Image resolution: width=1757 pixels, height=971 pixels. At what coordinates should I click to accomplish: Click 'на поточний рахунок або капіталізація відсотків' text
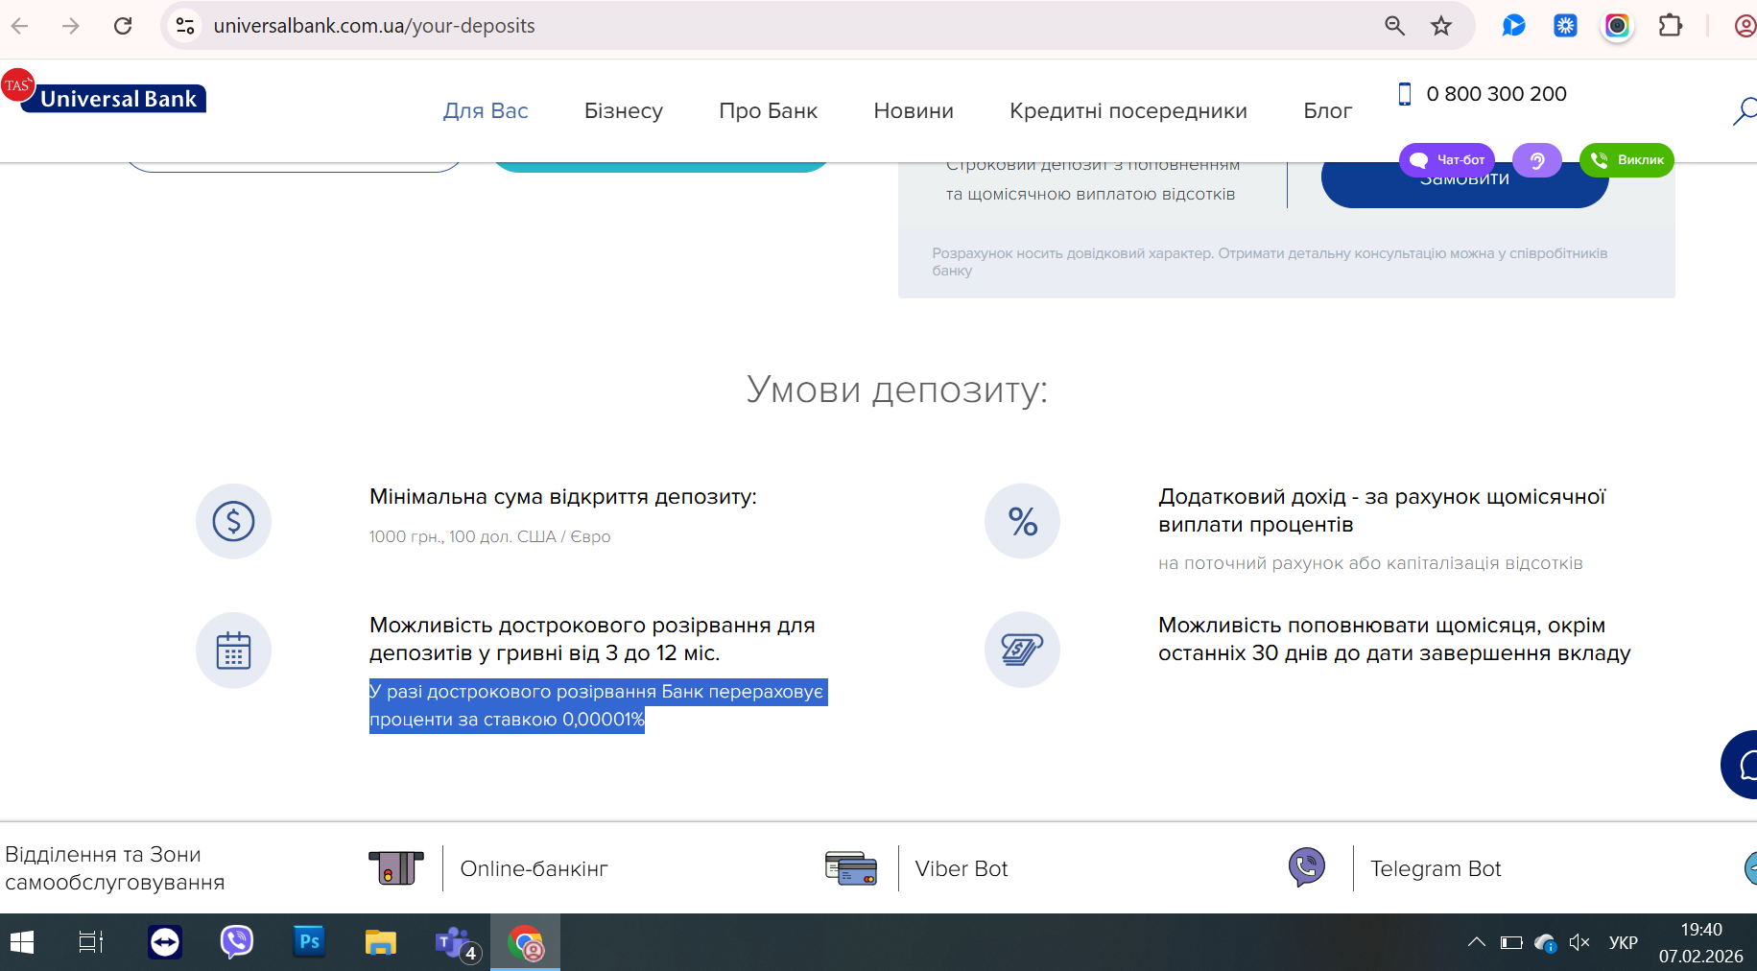coord(1370,563)
